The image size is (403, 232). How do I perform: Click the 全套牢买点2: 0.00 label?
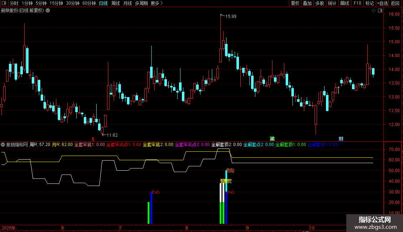pos(192,145)
